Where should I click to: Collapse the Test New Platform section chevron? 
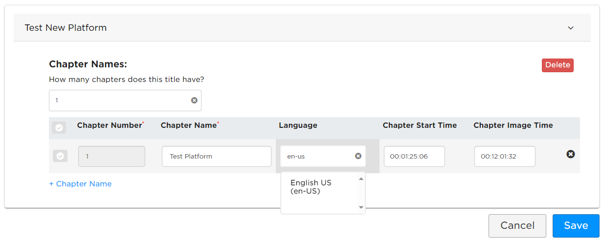click(570, 28)
